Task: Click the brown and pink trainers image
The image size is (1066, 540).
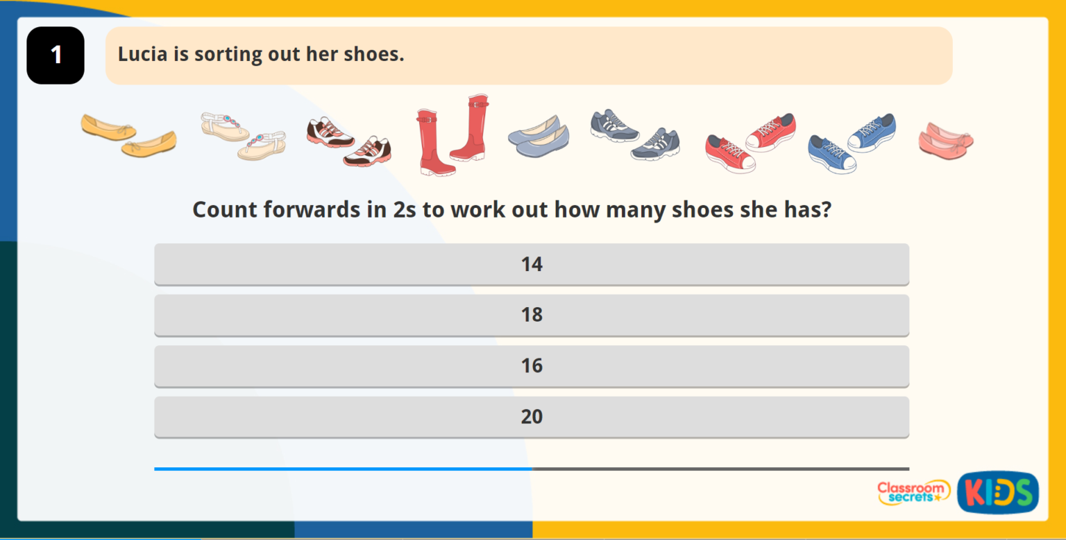Action: (x=348, y=141)
